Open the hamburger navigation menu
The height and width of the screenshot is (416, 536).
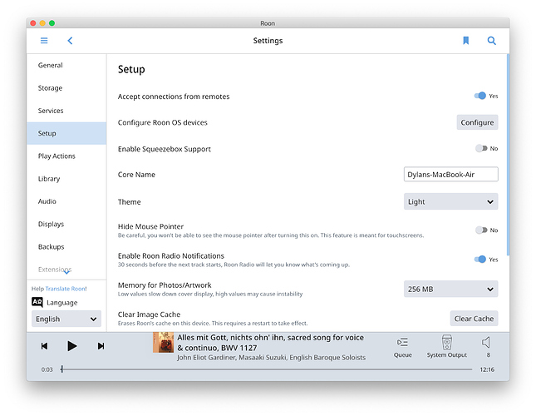click(44, 41)
